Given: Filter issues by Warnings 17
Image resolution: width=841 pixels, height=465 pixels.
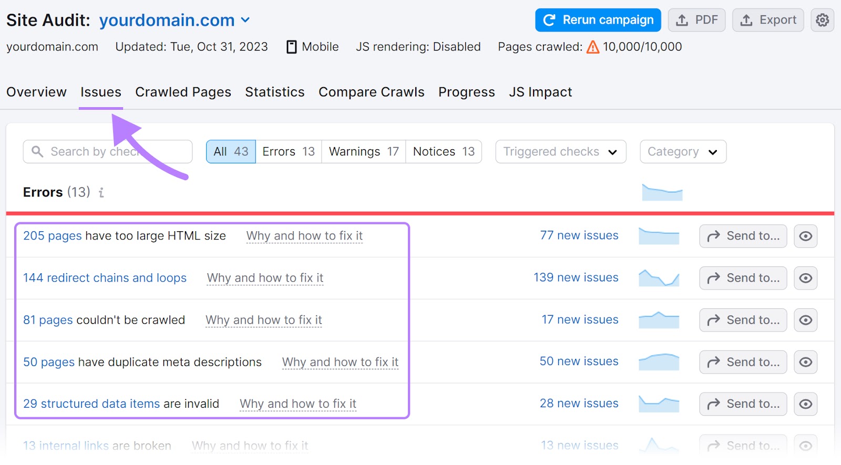Looking at the screenshot, I should [x=364, y=152].
